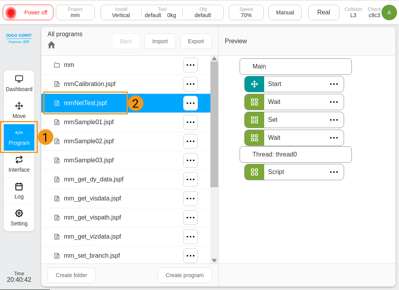
Task: Select mmSample02.jspf file
Action: (126, 141)
